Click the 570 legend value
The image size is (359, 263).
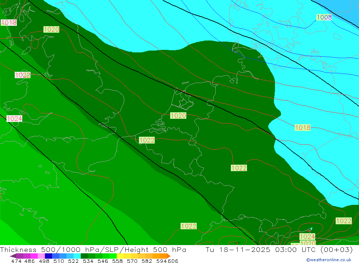point(132,261)
